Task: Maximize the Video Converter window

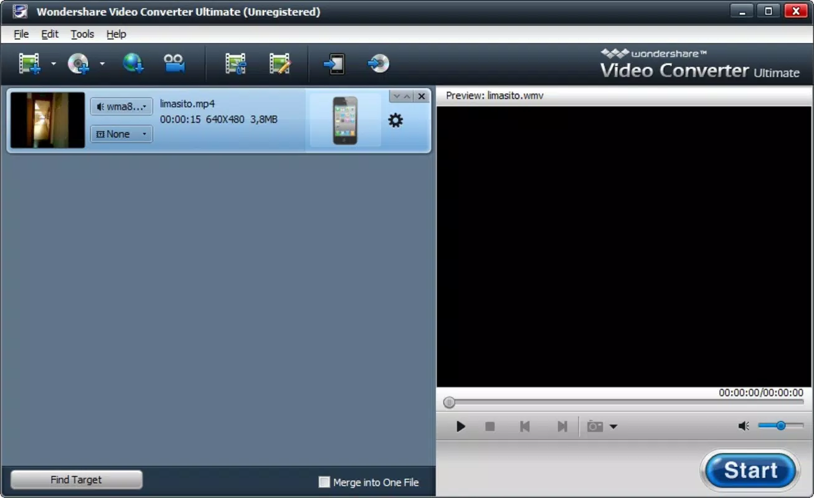Action: [768, 10]
